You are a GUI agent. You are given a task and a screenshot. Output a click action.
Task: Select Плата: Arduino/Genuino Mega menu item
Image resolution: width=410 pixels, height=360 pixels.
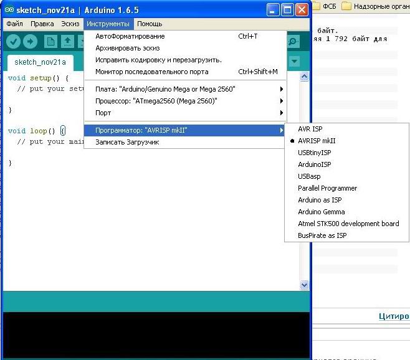tap(186, 89)
